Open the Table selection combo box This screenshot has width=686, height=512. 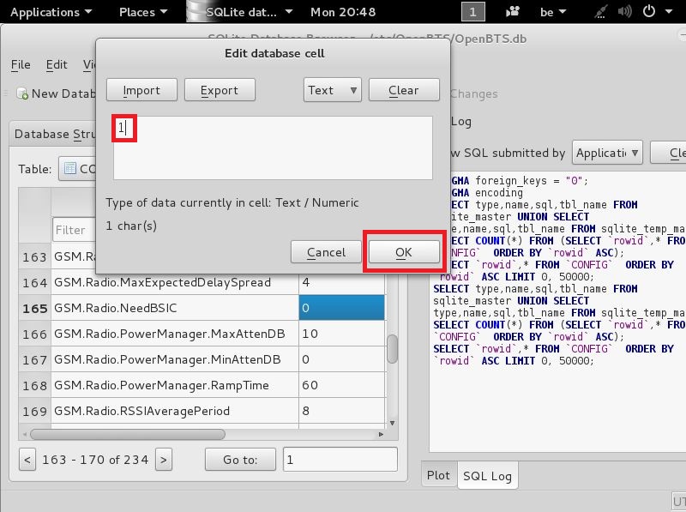coord(77,169)
